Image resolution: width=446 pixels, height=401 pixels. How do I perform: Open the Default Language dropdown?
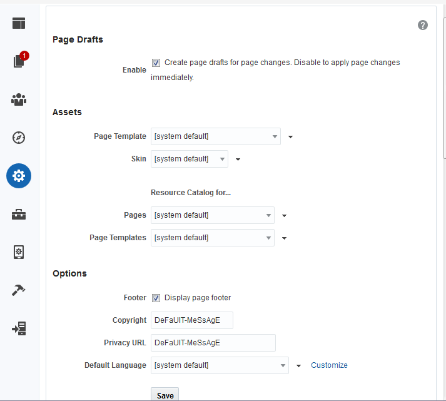(220, 365)
